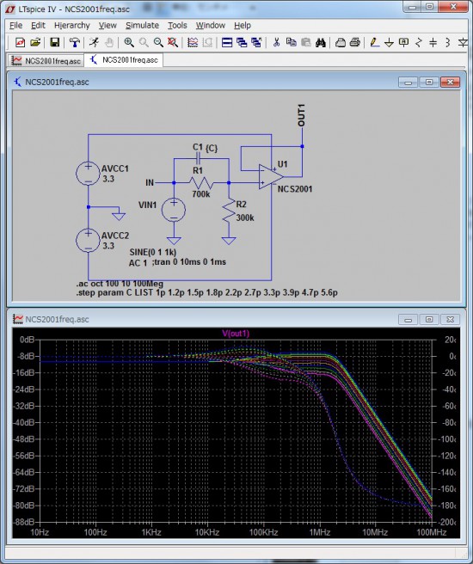Select the Label Net tool
473x564 pixels.
pyautogui.click(x=404, y=43)
